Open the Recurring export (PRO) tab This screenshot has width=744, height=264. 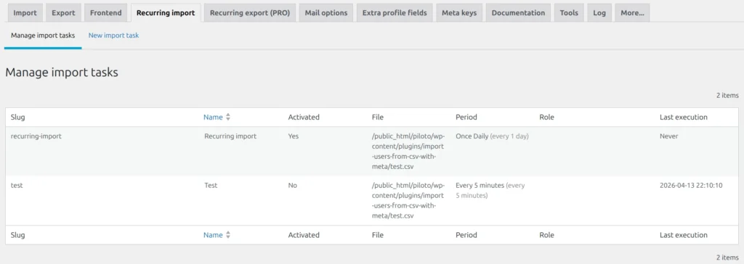coord(250,13)
